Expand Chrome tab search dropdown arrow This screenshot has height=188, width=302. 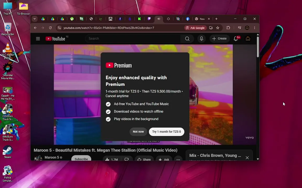(x=35, y=19)
